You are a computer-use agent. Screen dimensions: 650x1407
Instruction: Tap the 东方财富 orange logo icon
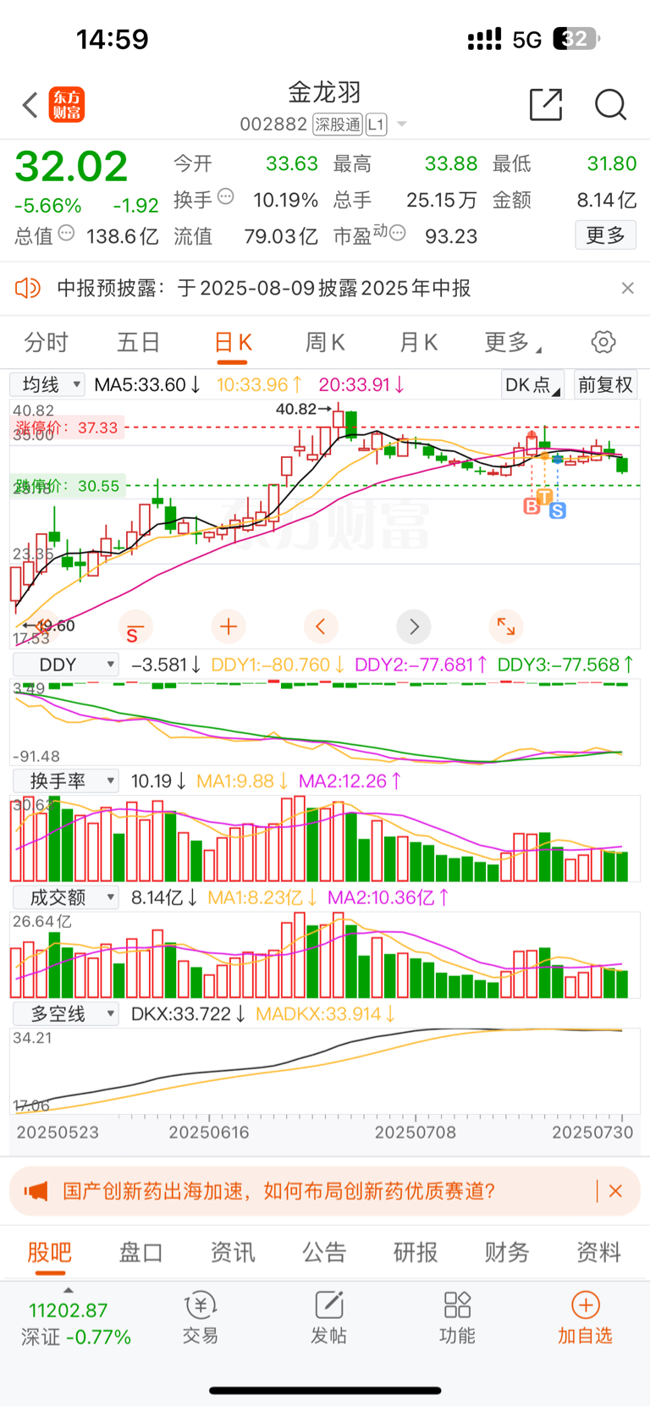[x=67, y=105]
